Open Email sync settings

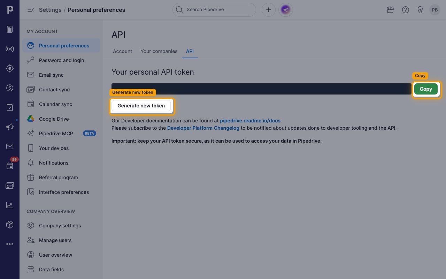[61, 75]
